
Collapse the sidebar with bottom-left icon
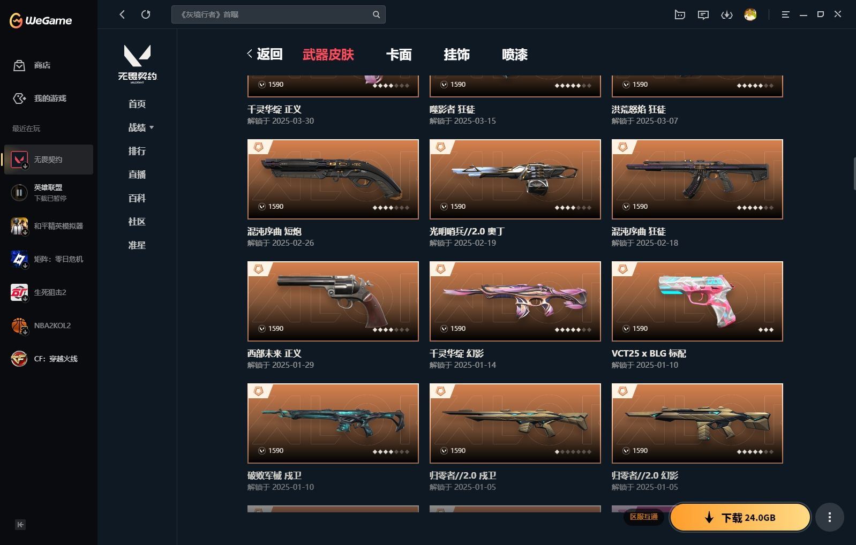pyautogui.click(x=20, y=525)
